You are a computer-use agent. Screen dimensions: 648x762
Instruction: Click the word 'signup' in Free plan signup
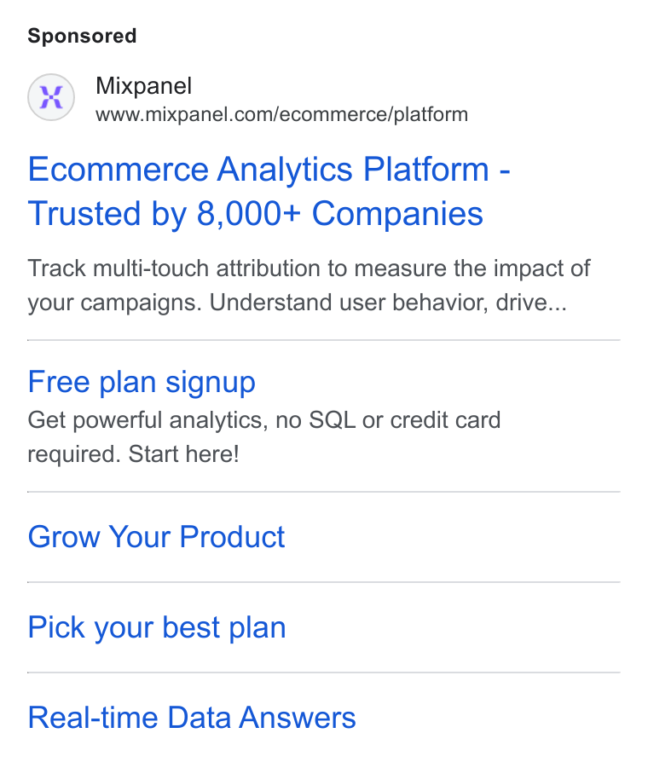[x=211, y=384]
